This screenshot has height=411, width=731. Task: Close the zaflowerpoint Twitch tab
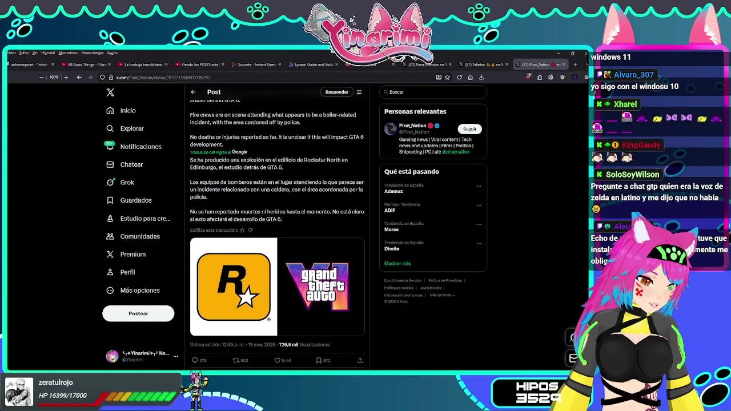coord(53,65)
